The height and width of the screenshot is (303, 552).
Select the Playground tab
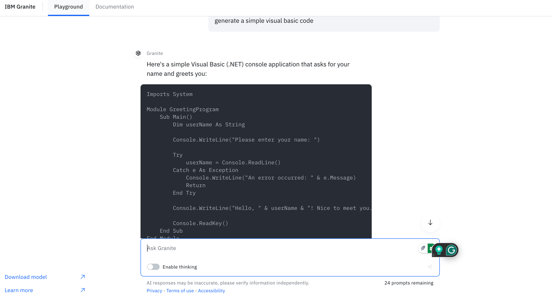tap(68, 7)
